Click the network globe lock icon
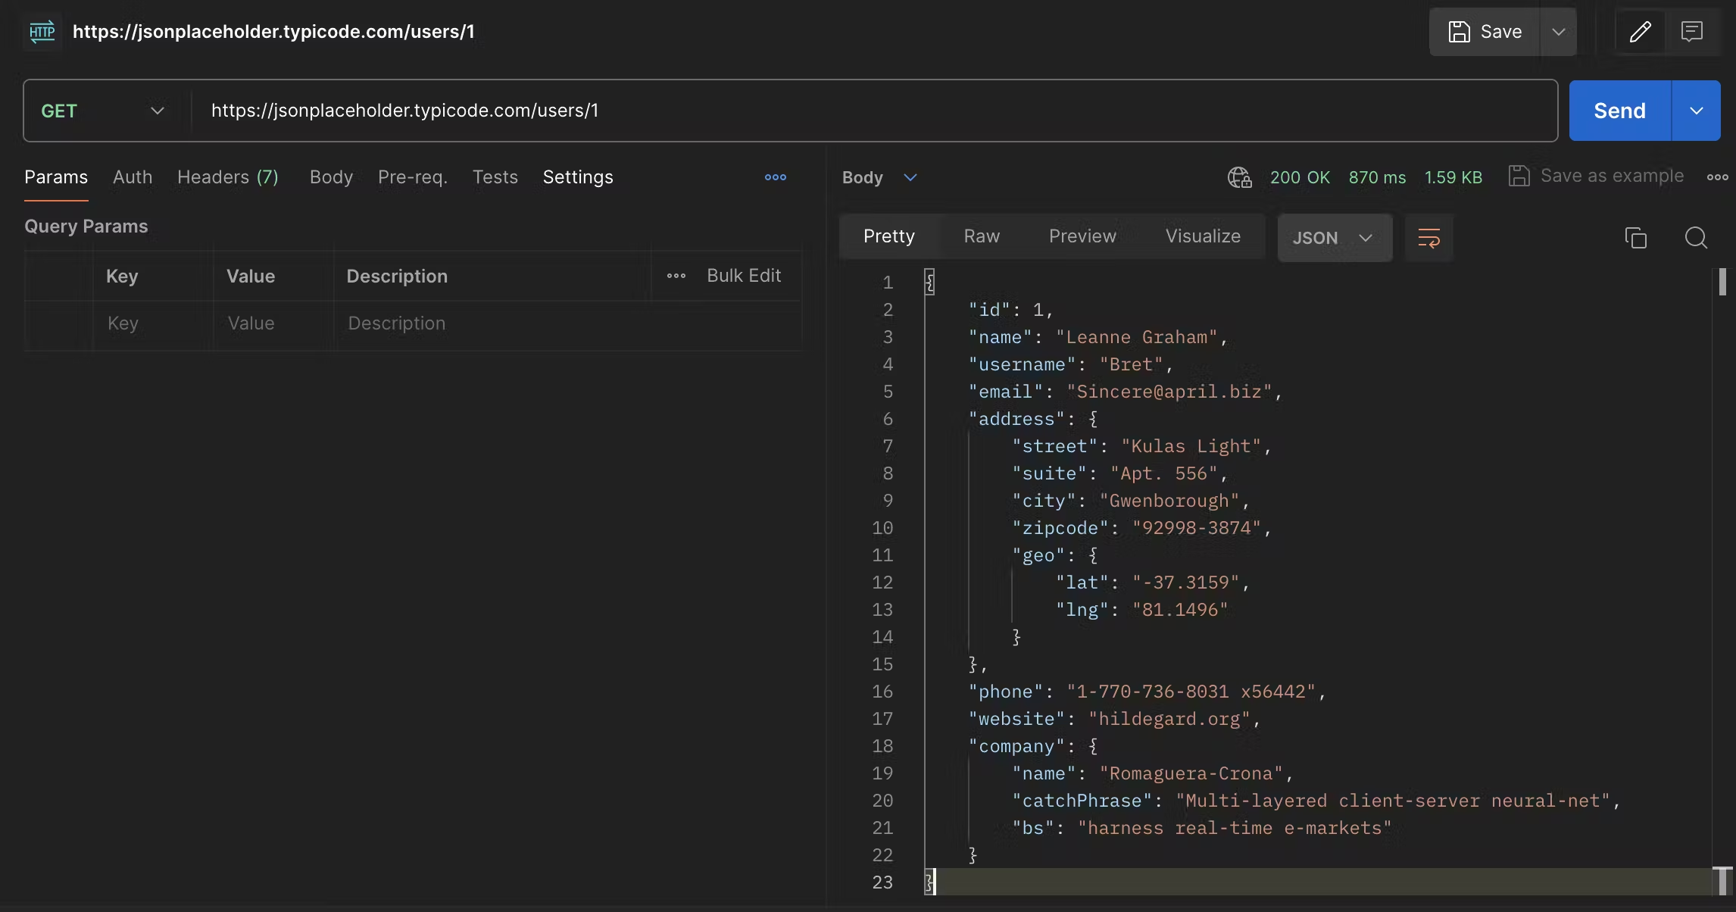 [x=1239, y=177]
